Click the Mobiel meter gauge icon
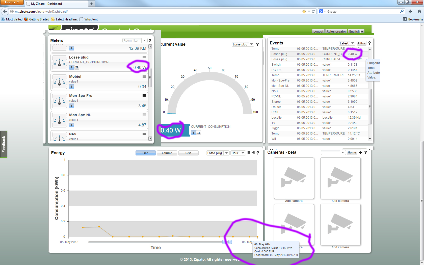This screenshot has width=424, height=265. coord(60,82)
